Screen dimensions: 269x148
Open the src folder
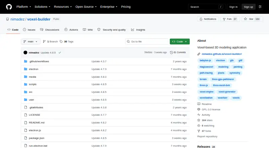pos(31,92)
